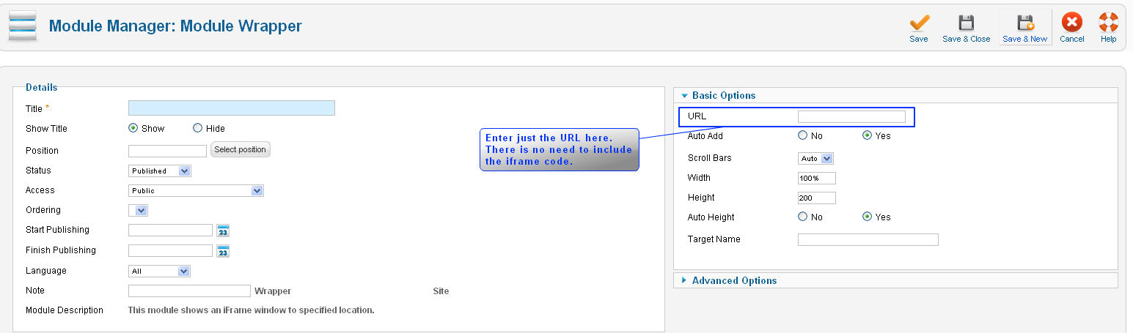1133x333 pixels.
Task: Open the Finish Publishing calendar icon
Action: pos(223,251)
